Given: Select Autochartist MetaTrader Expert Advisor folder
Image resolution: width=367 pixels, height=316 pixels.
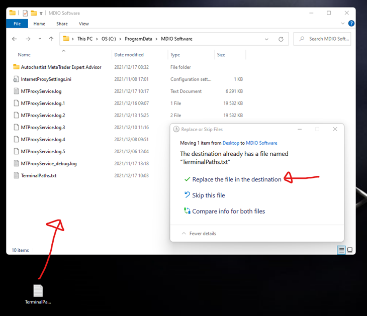Looking at the screenshot, I should click(x=61, y=67).
